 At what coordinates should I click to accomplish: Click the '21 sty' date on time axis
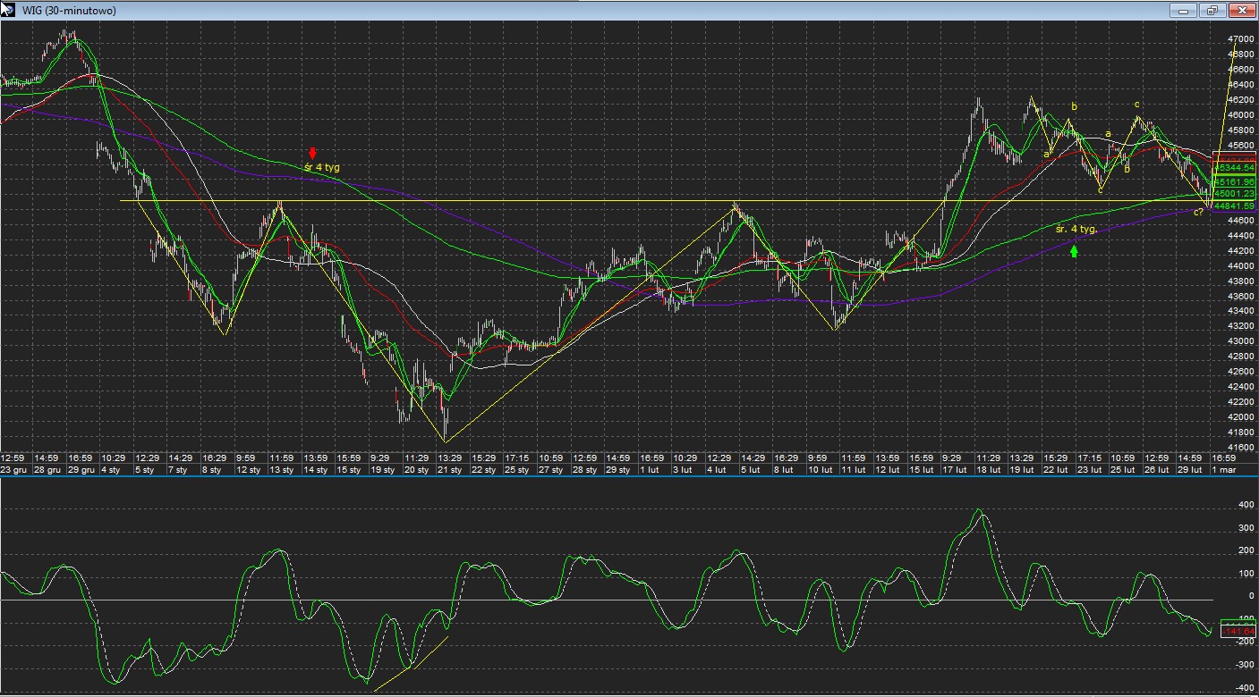pos(449,469)
